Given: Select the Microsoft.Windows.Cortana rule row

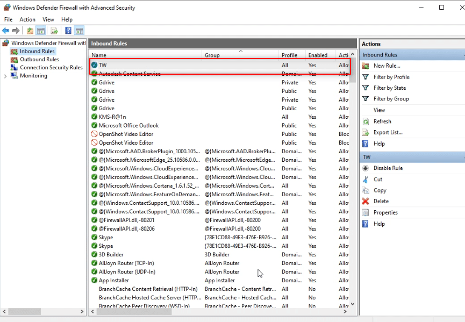Looking at the screenshot, I should tap(219, 185).
